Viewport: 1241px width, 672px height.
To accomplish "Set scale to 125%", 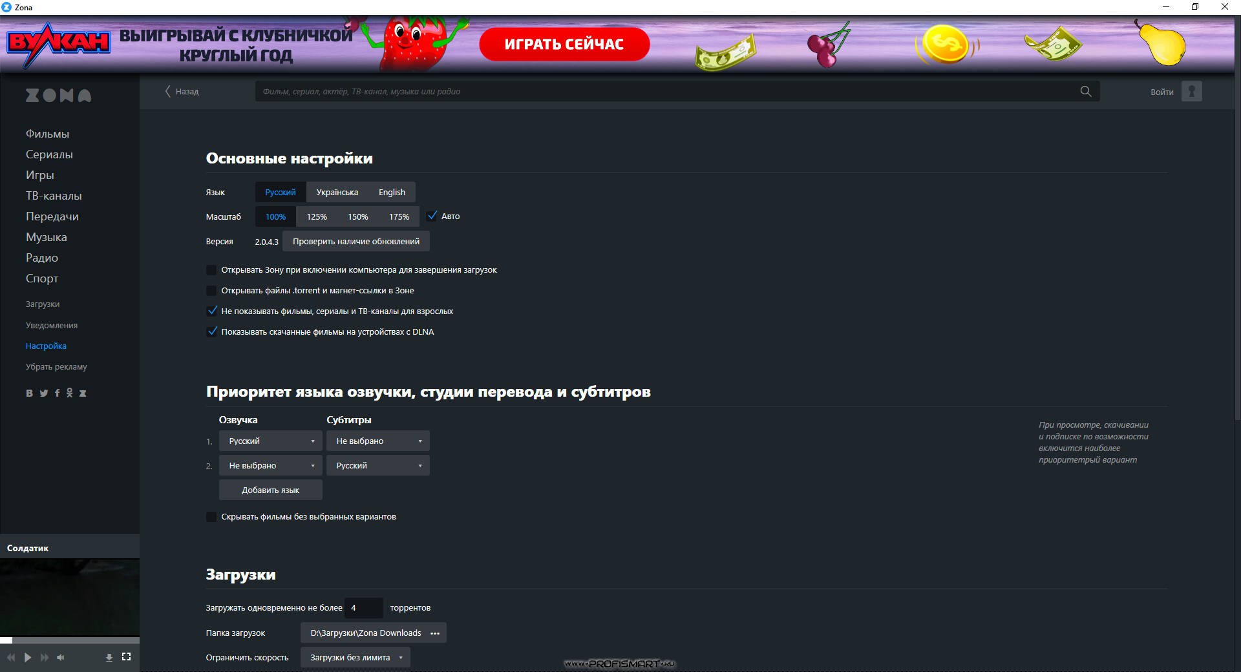I will pyautogui.click(x=317, y=216).
